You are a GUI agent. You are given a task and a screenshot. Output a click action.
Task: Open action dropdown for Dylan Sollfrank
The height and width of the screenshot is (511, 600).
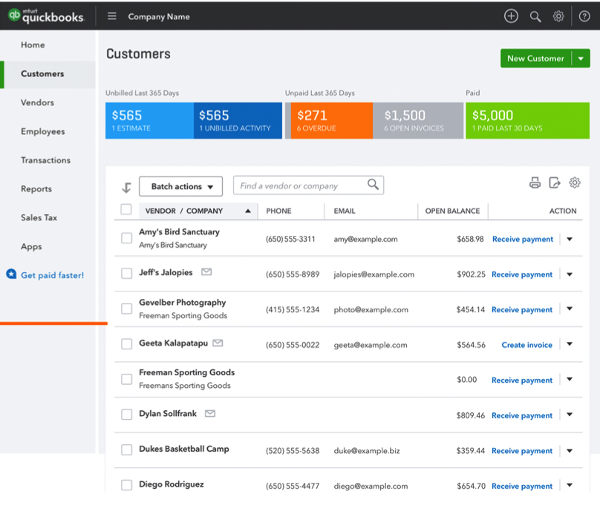point(570,415)
